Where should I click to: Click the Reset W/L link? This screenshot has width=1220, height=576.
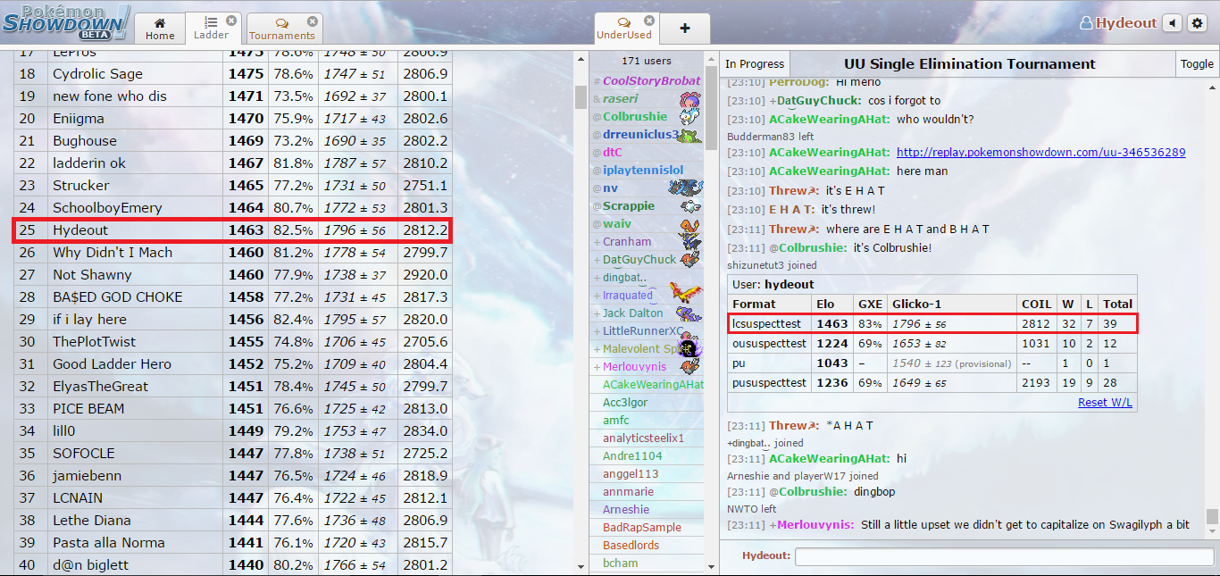click(x=1105, y=402)
